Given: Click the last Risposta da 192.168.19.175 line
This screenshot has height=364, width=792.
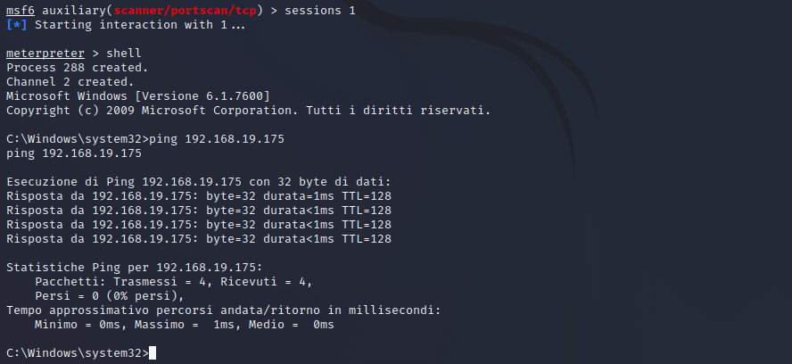Looking at the screenshot, I should click(x=199, y=238).
